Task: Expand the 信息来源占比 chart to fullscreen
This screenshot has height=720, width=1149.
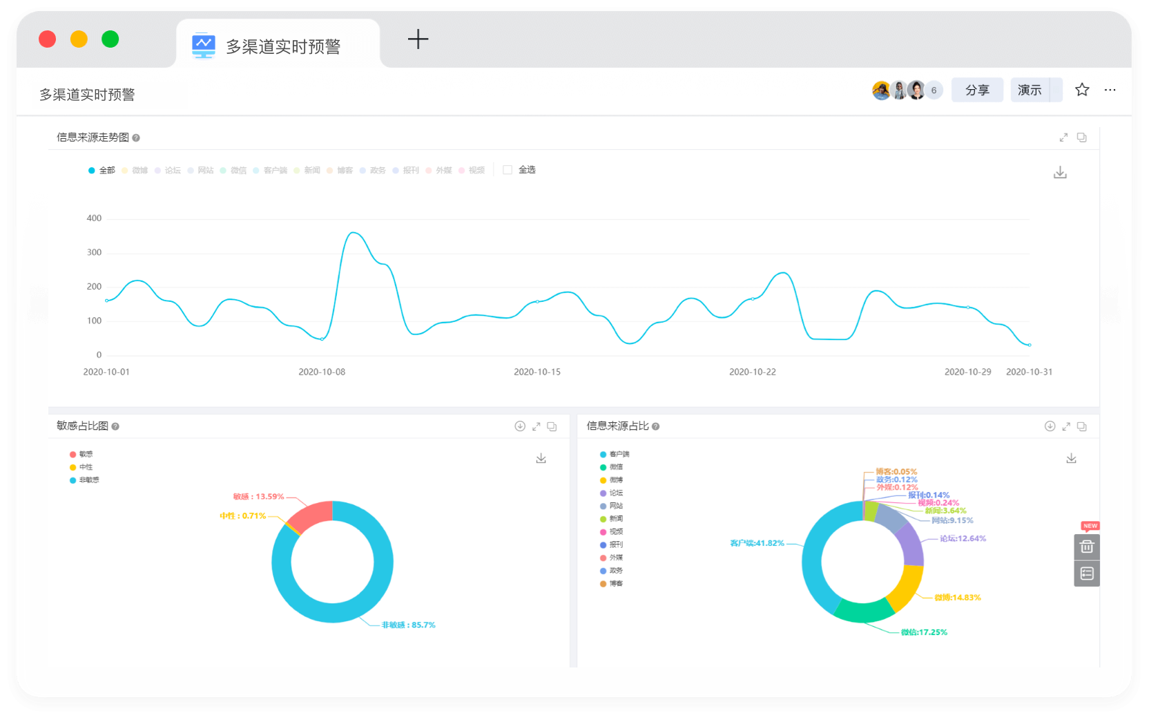Action: [1066, 426]
